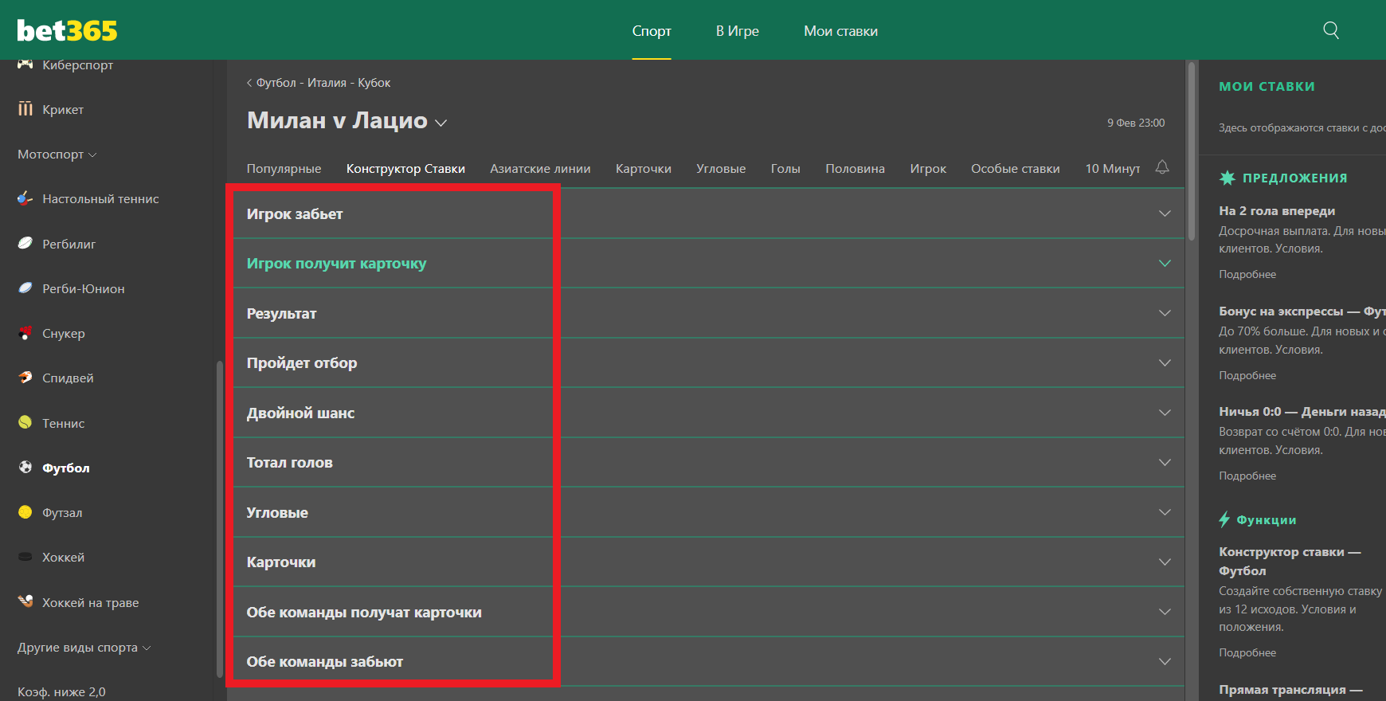Image resolution: width=1386 pixels, height=701 pixels.
Task: Expand Обе команды забьют chevron
Action: point(1165,661)
